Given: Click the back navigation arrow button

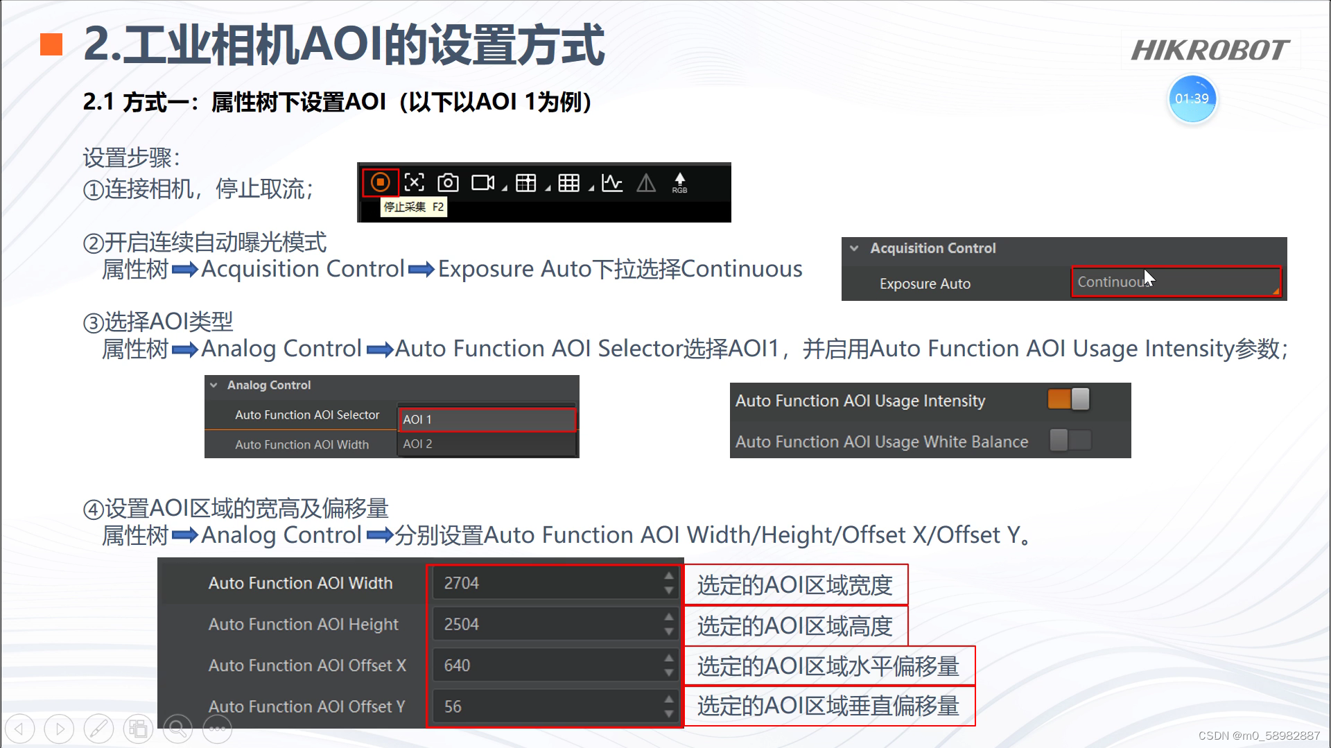Looking at the screenshot, I should coord(21,728).
